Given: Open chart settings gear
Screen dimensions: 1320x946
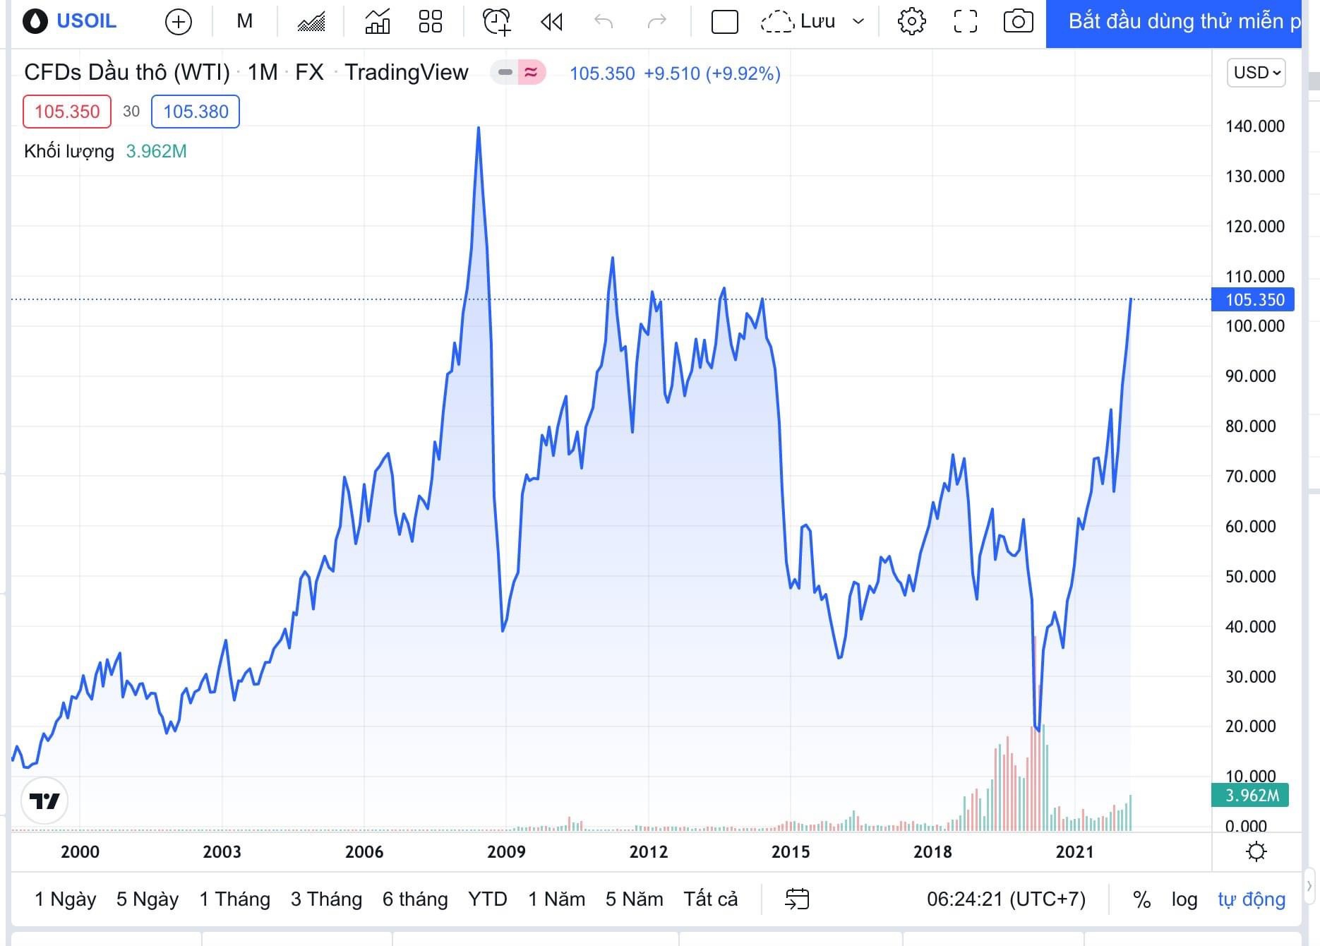Looking at the screenshot, I should [x=912, y=22].
